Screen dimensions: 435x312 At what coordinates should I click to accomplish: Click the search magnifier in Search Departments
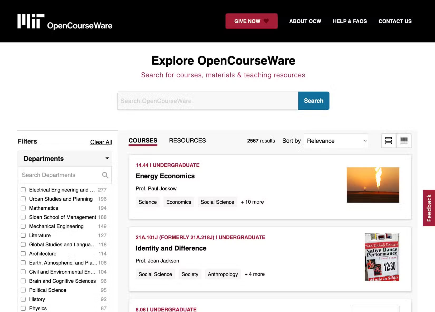(105, 175)
